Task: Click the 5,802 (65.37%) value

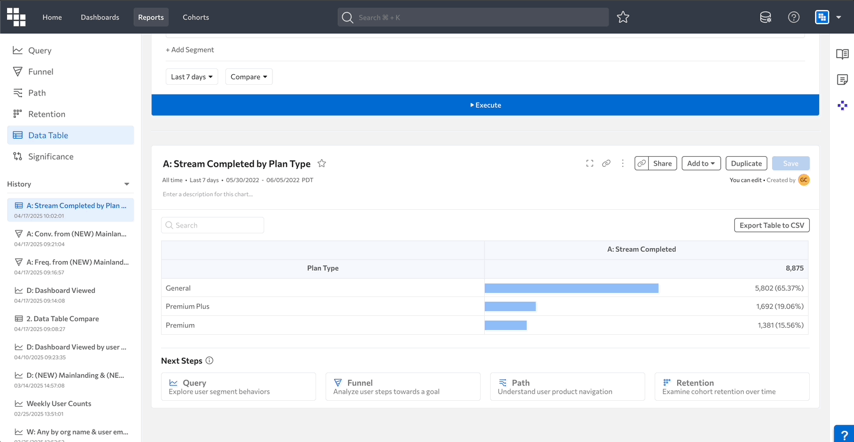Action: tap(779, 288)
